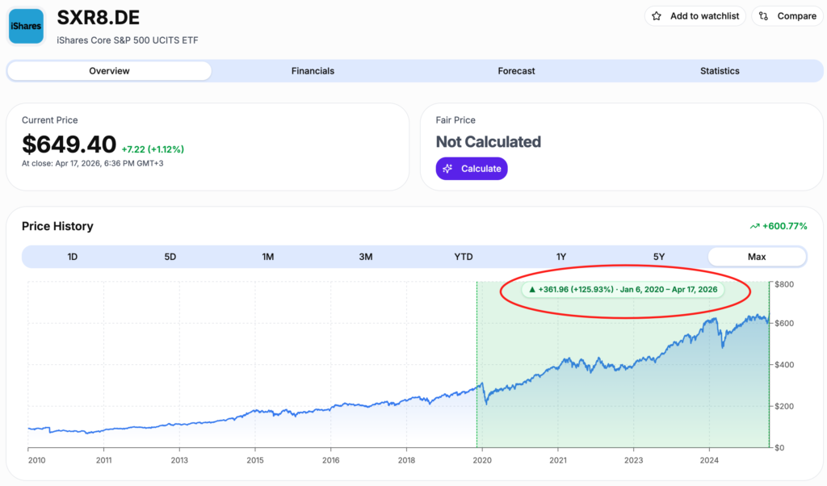
Task: Click the green trend arrow icon
Action: coord(754,227)
